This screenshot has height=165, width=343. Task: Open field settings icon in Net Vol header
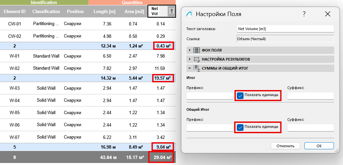[171, 11]
